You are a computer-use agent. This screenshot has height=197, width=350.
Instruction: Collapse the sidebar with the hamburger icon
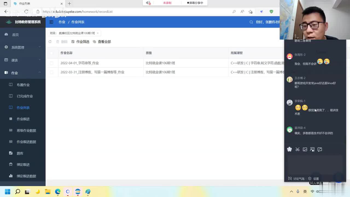(51, 22)
